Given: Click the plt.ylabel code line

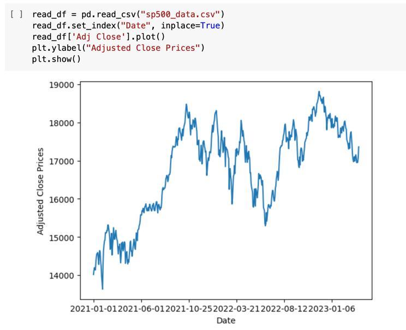Looking at the screenshot, I should pos(118,48).
